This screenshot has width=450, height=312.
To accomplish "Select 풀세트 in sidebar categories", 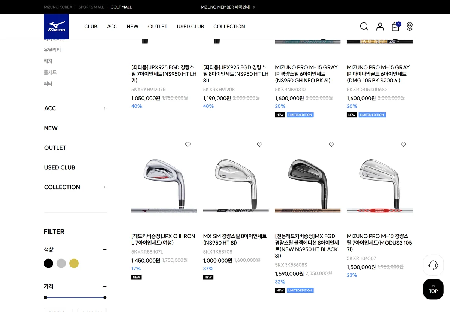I will pyautogui.click(x=50, y=72).
